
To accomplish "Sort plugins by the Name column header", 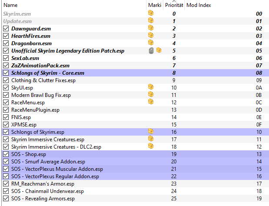I will click(10, 5).
